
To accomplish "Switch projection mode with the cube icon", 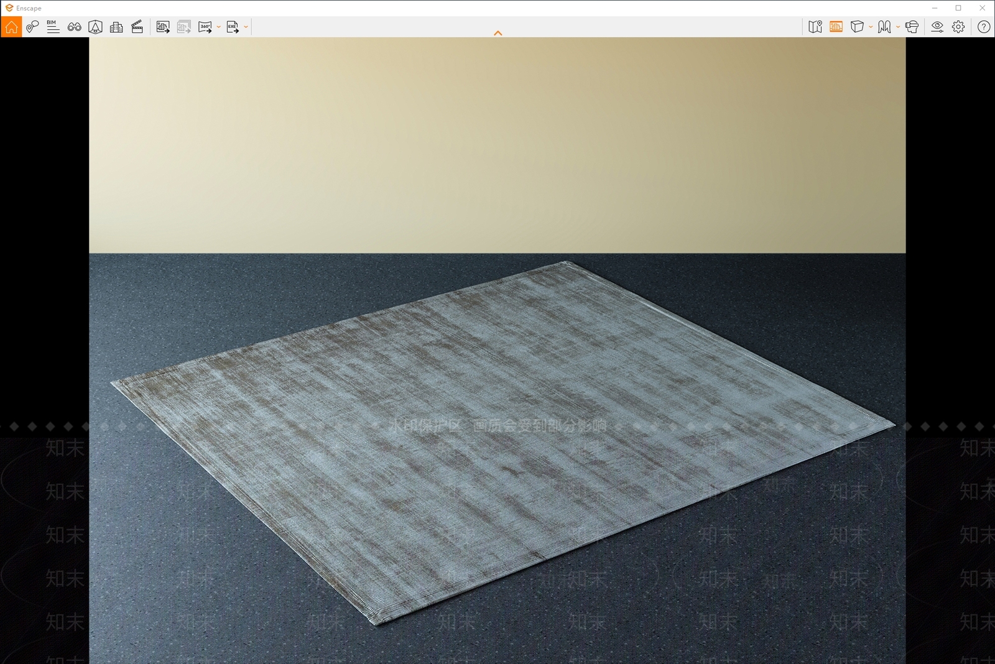I will coord(857,27).
